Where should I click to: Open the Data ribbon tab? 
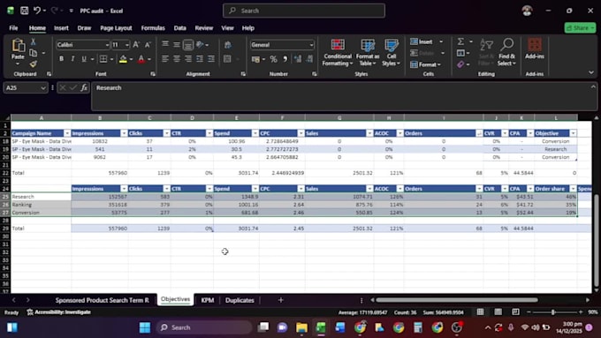pyautogui.click(x=179, y=28)
